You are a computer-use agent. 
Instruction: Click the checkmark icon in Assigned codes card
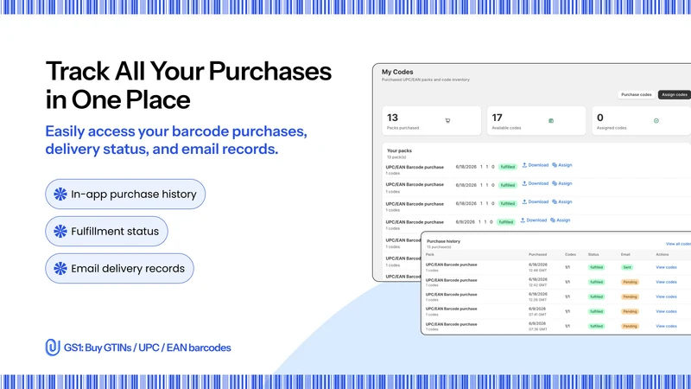coord(656,120)
